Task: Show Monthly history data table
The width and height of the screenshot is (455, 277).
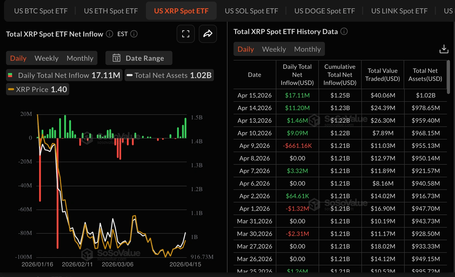Action: pyautogui.click(x=307, y=49)
